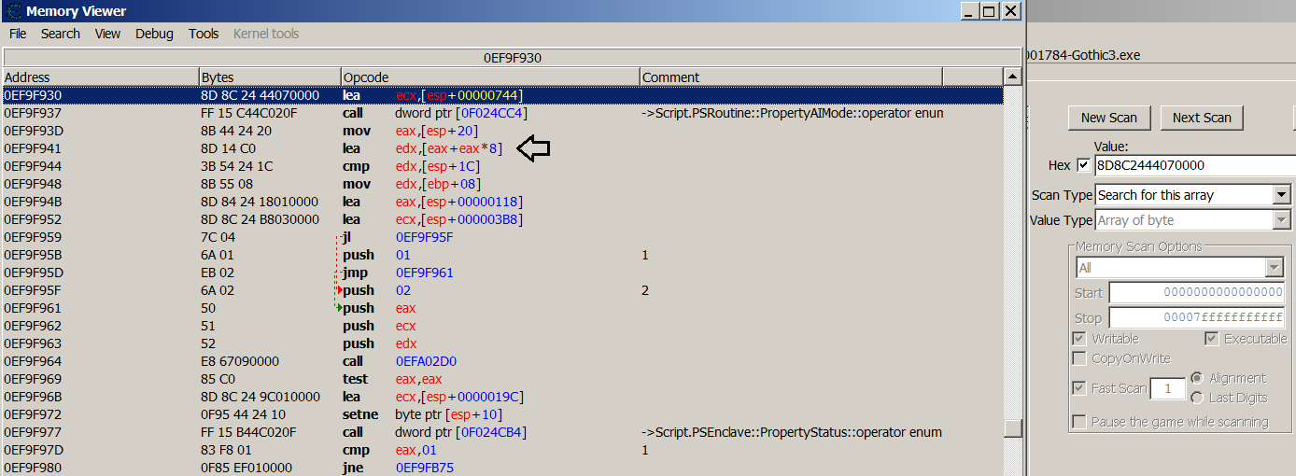Expand the memory region dropdown showing All
The width and height of the screenshot is (1296, 476).
[x=1275, y=268]
